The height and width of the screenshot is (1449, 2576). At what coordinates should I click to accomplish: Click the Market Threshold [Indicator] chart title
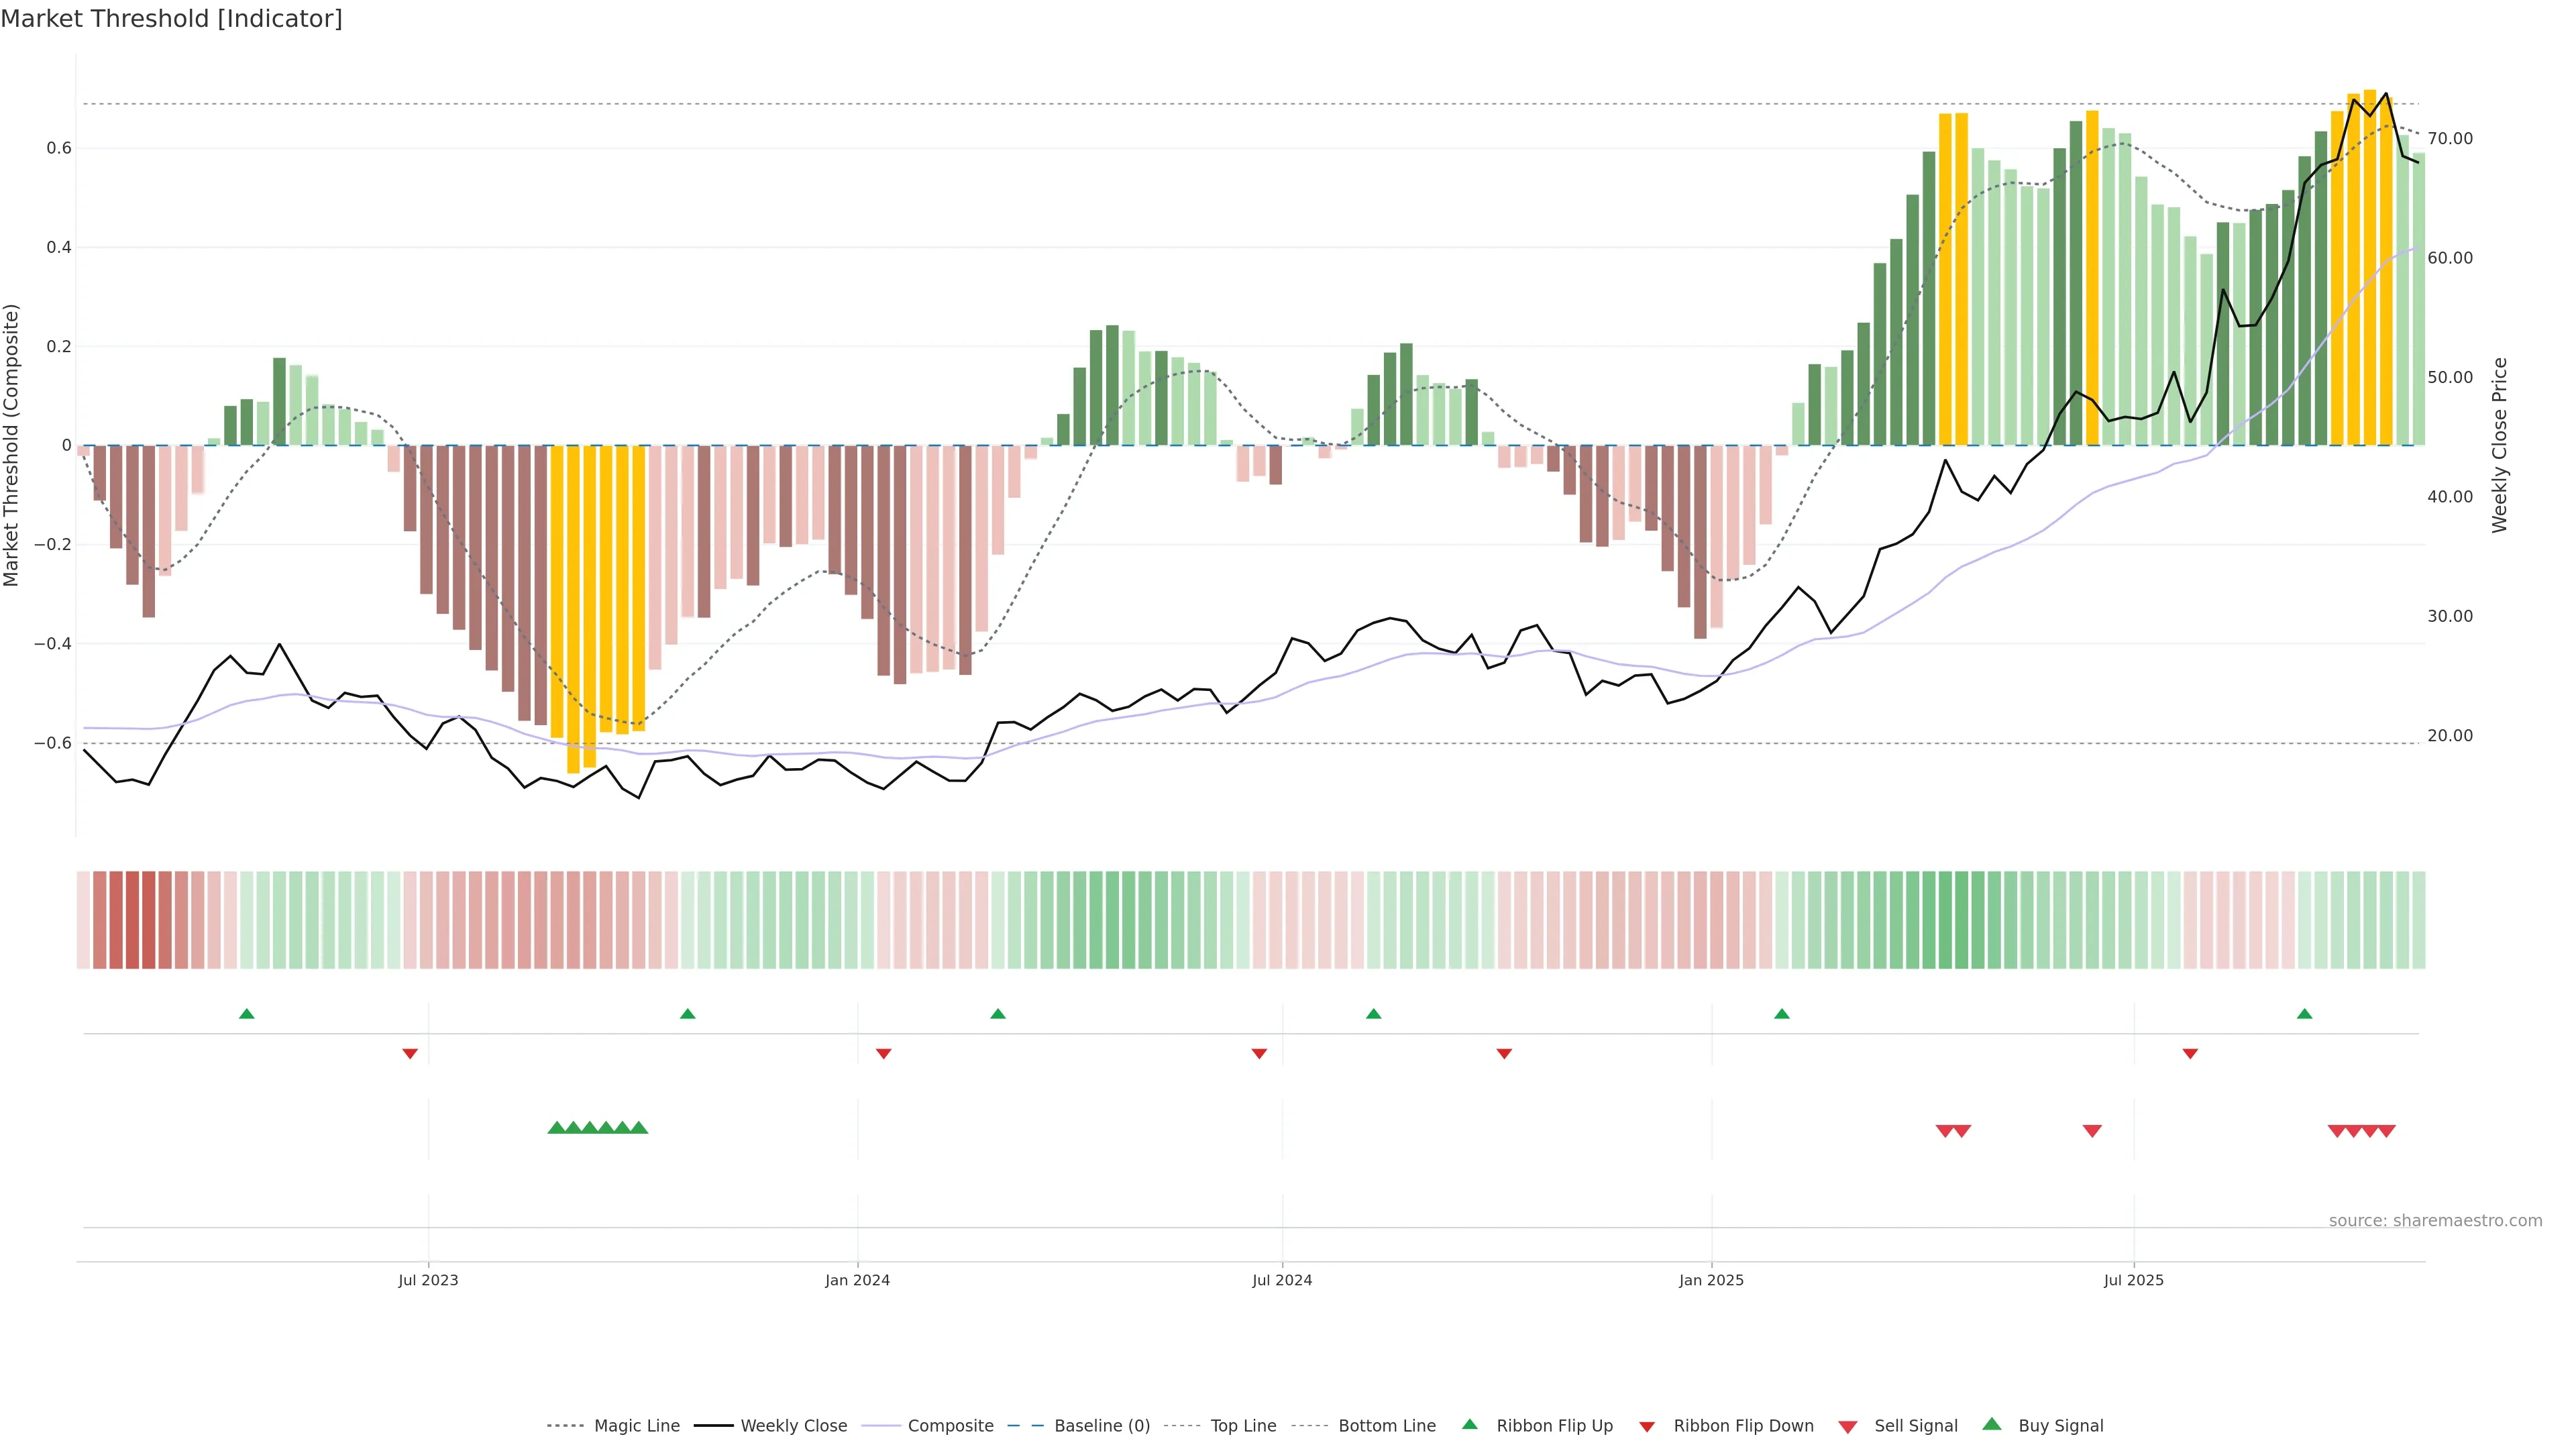pos(171,19)
